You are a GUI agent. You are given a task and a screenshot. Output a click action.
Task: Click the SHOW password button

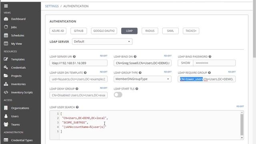coord(186,63)
